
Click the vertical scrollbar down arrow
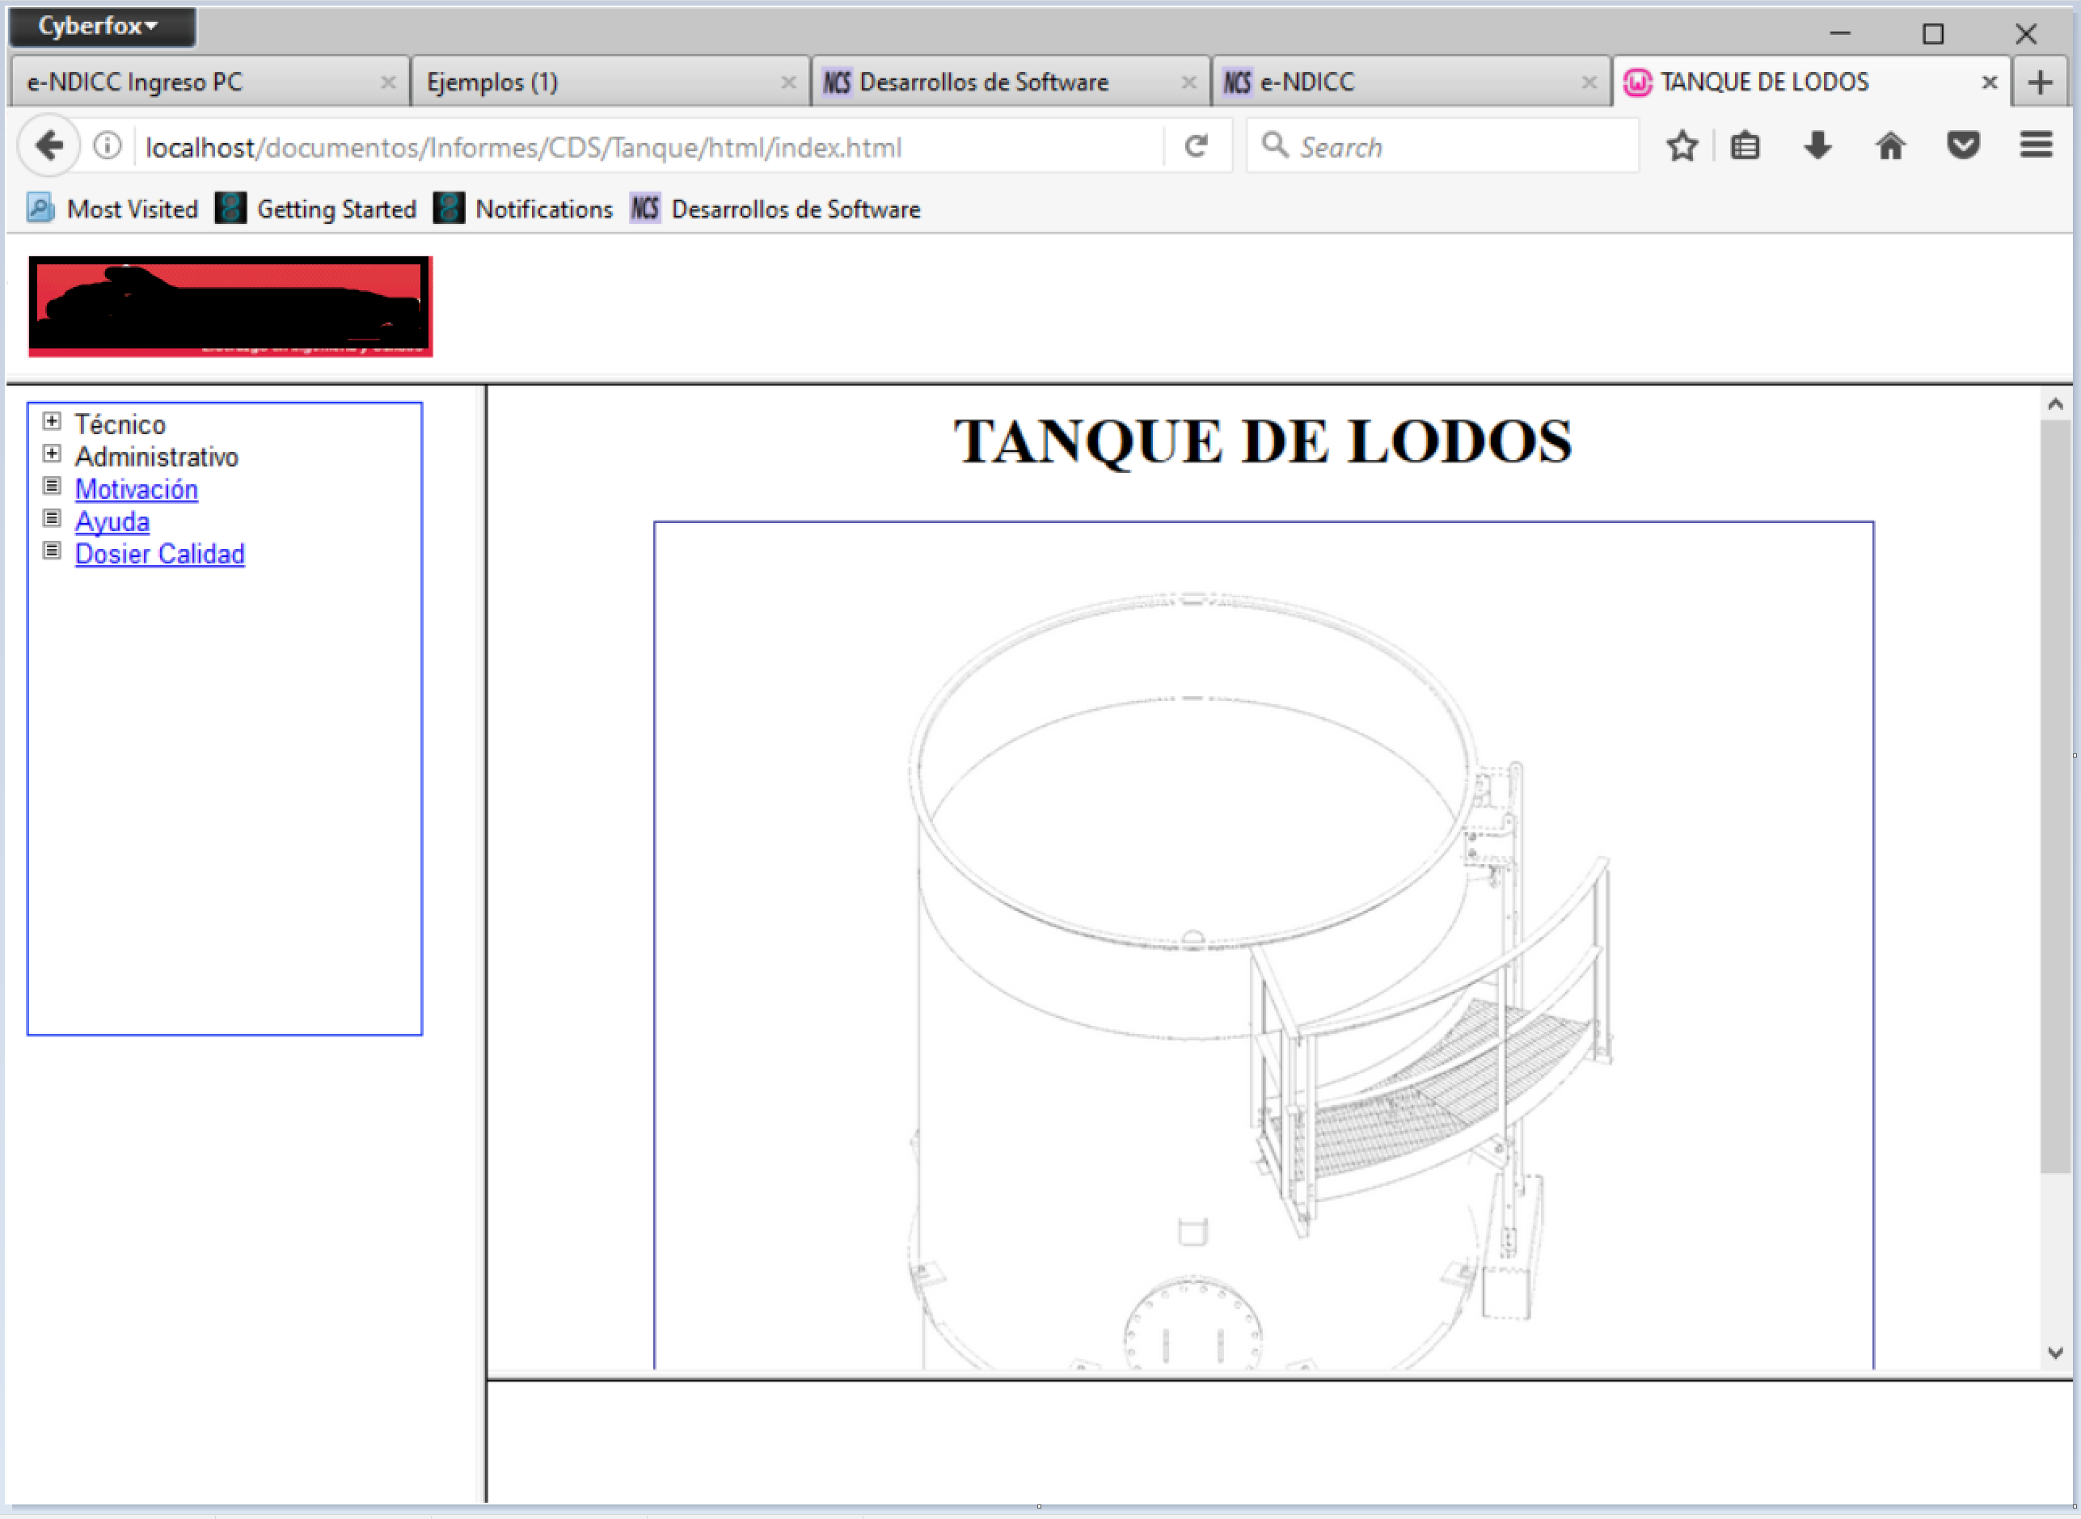pos(2055,1352)
